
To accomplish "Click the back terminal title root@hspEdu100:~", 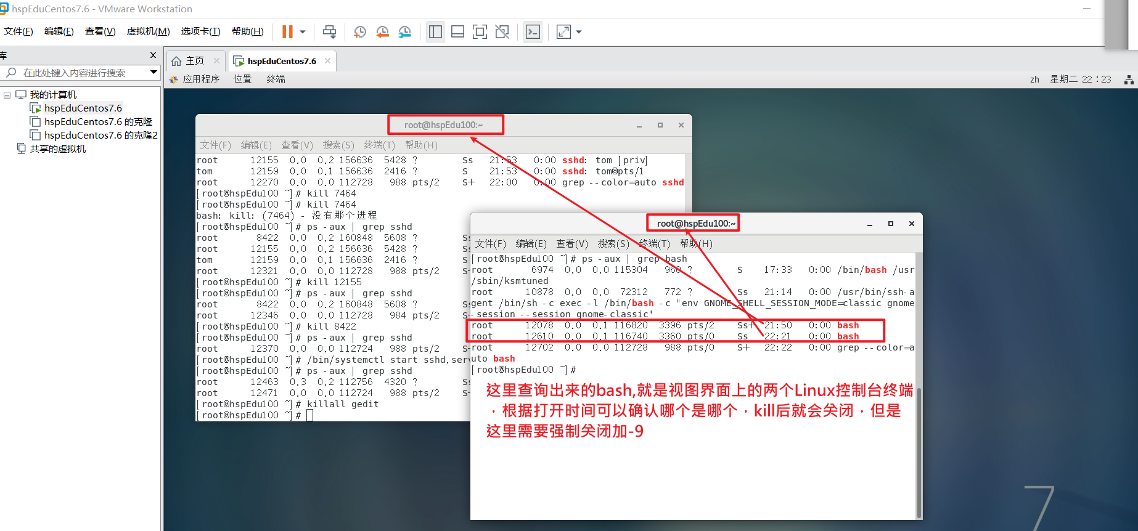I will pyautogui.click(x=444, y=125).
